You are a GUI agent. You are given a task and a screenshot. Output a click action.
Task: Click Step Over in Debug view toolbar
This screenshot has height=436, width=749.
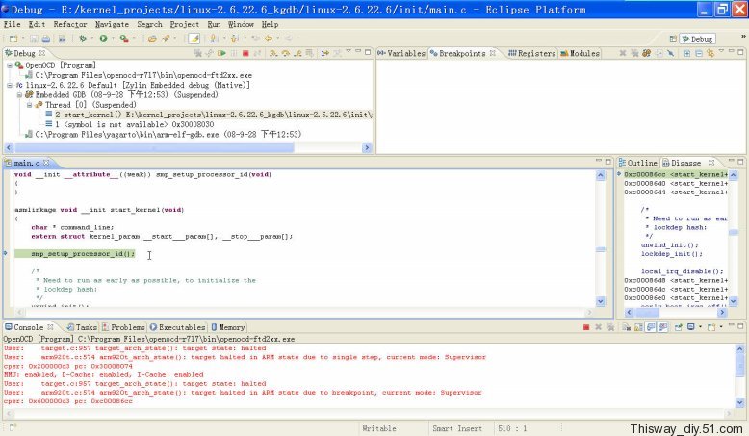click(286, 53)
